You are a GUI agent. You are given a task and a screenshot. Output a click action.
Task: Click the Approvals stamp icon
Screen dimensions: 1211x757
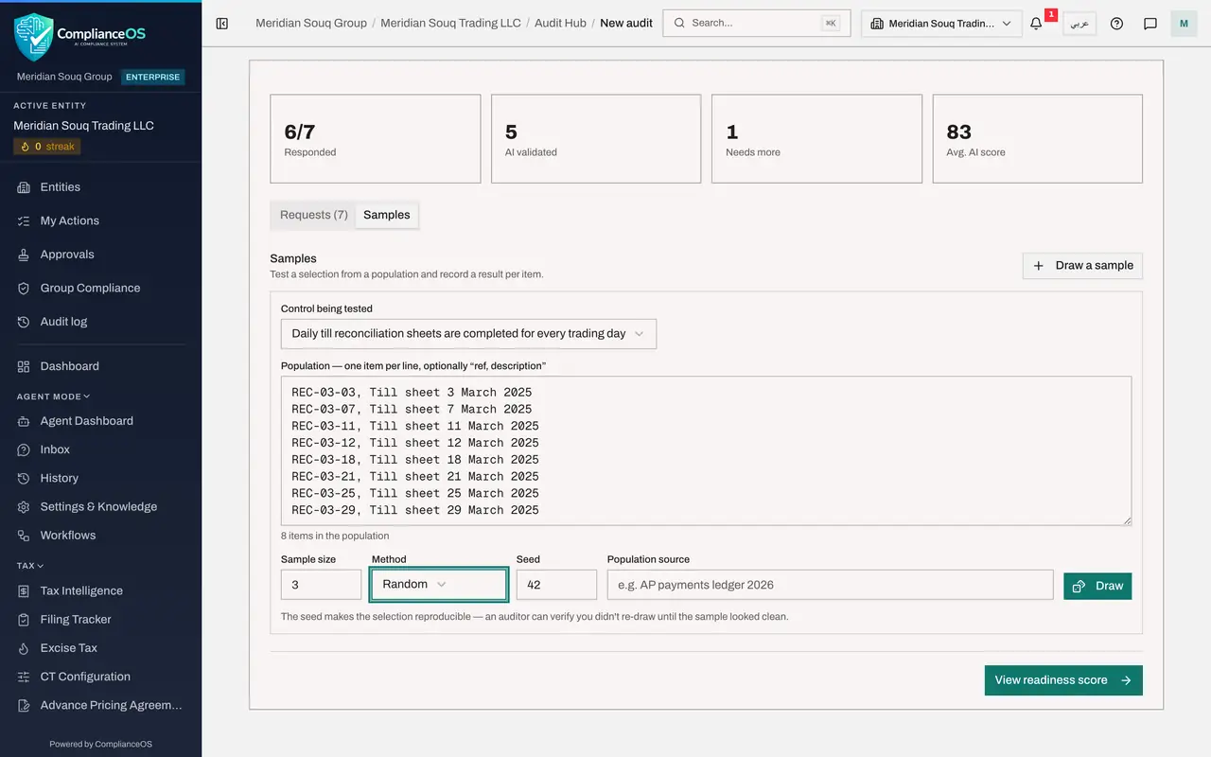pyautogui.click(x=24, y=255)
